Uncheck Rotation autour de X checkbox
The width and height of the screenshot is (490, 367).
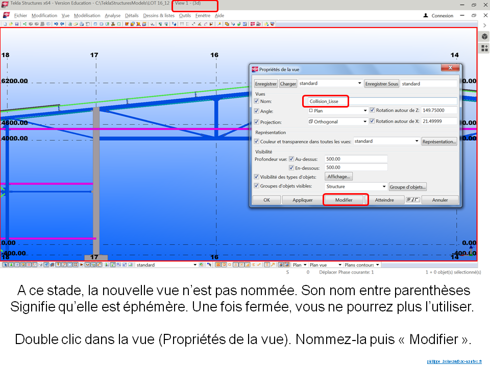pyautogui.click(x=372, y=121)
